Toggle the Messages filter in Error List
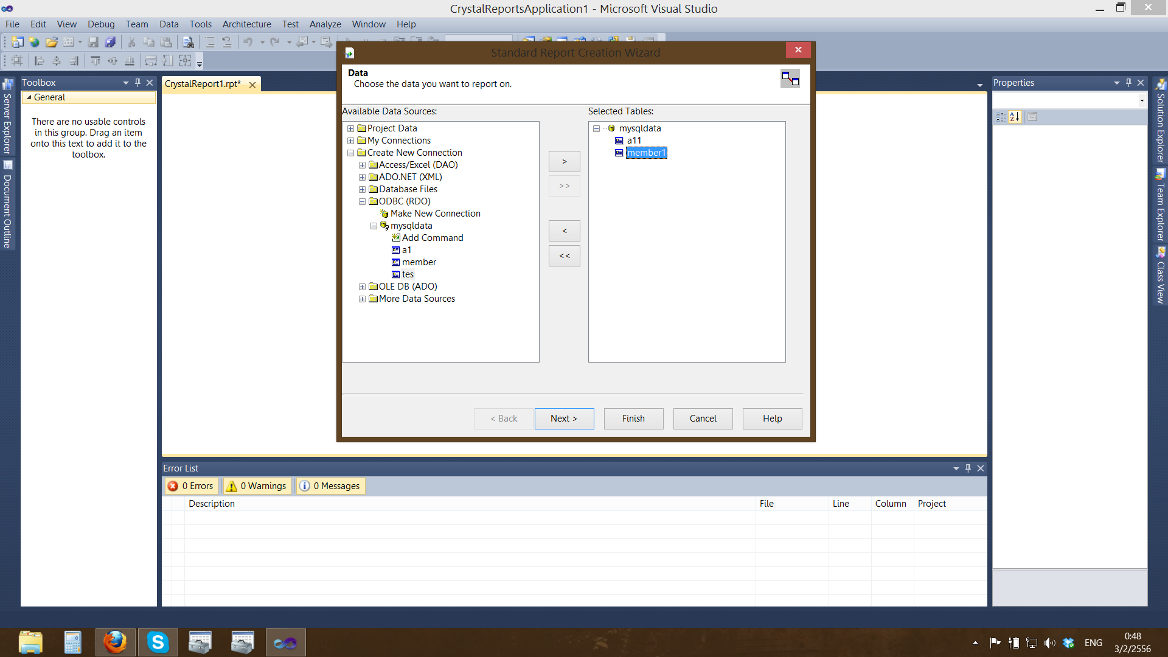 330,486
